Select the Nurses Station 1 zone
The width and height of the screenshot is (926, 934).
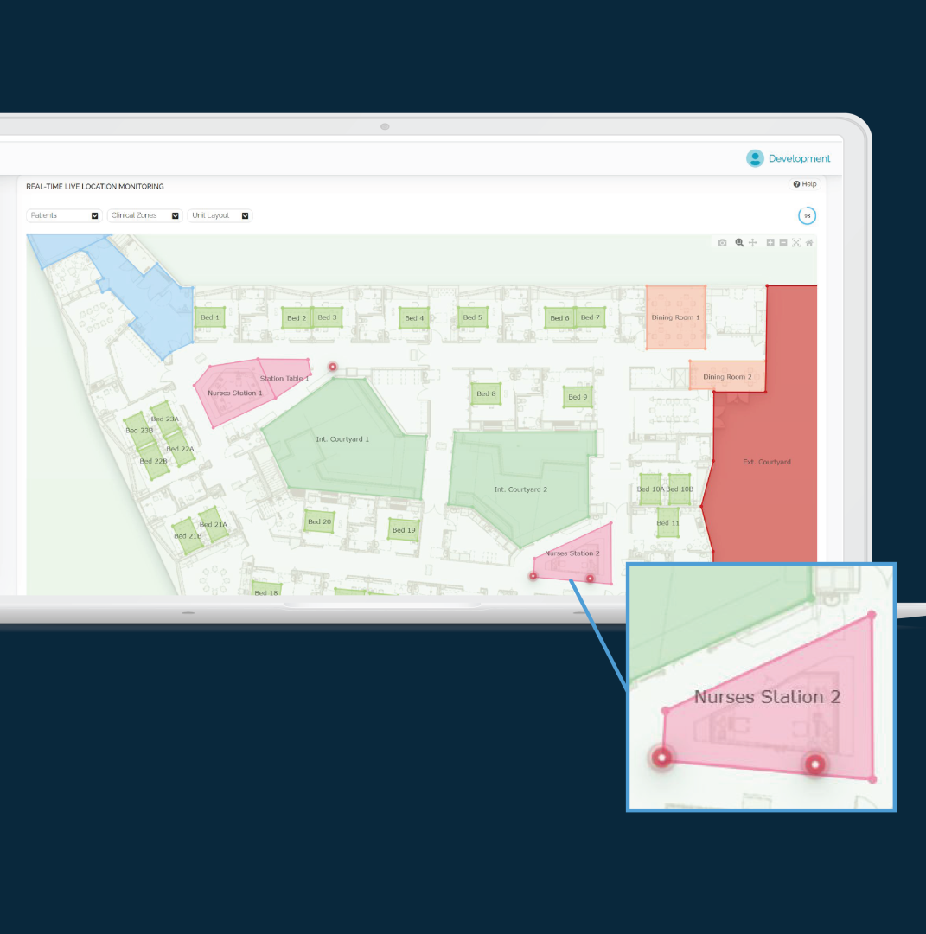point(232,393)
